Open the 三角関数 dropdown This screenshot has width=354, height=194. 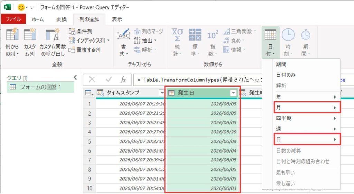pyautogui.click(x=240, y=31)
